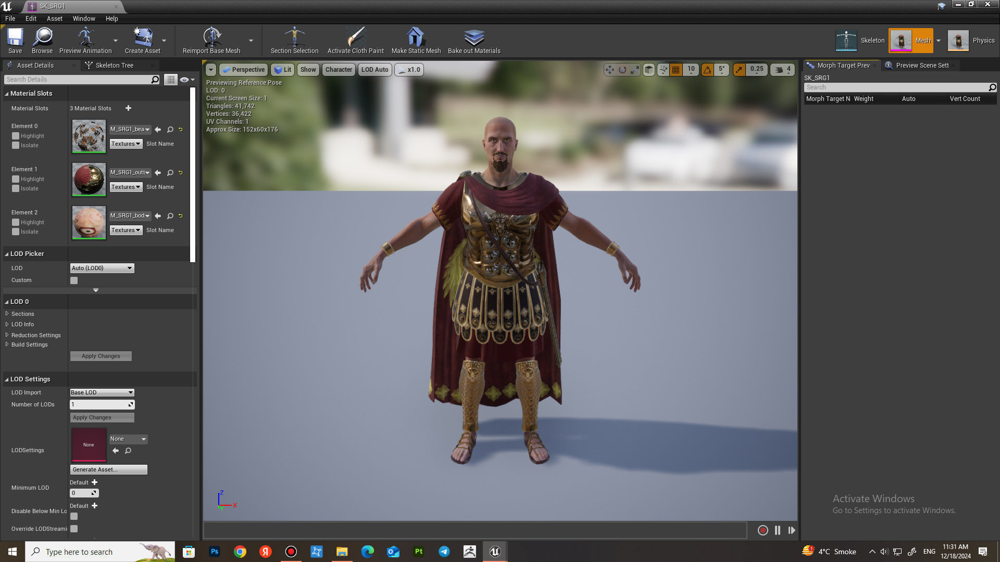Open the LOD Auto (LOD0) dropdown
Viewport: 1000px width, 562px height.
click(x=102, y=268)
